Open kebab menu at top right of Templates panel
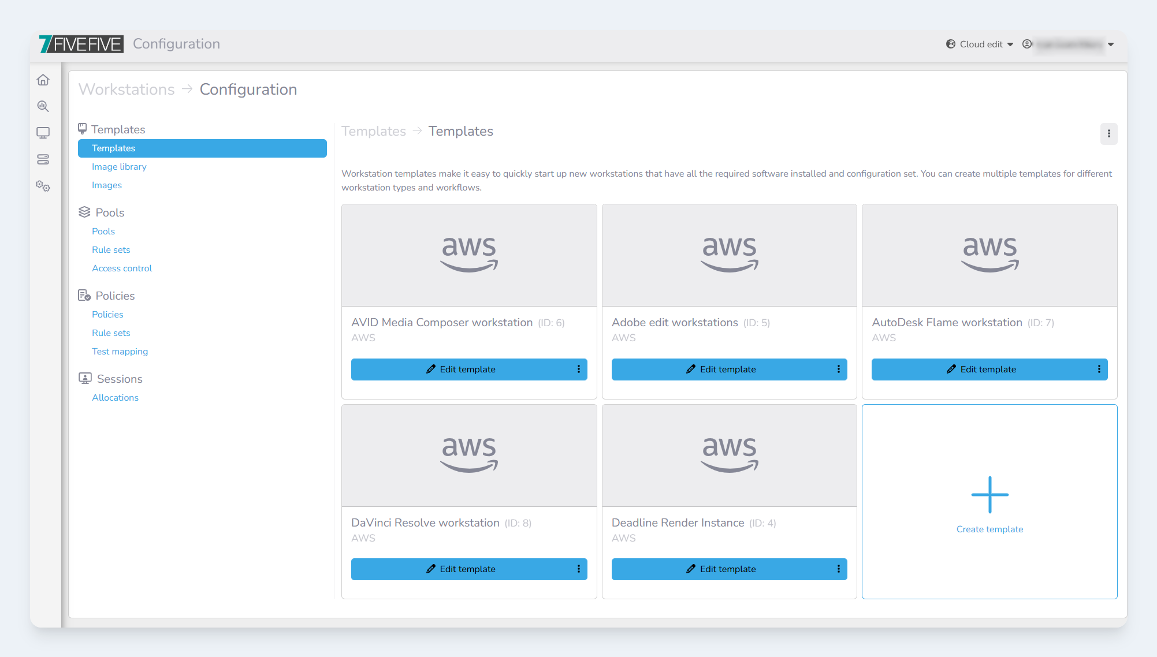Screen dimensions: 1157x657 1108,133
